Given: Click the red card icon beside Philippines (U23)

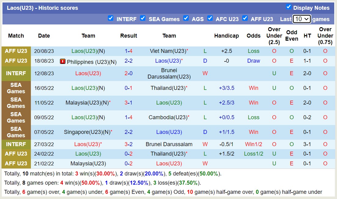Looking at the screenshot, I should pyautogui.click(x=63, y=61).
